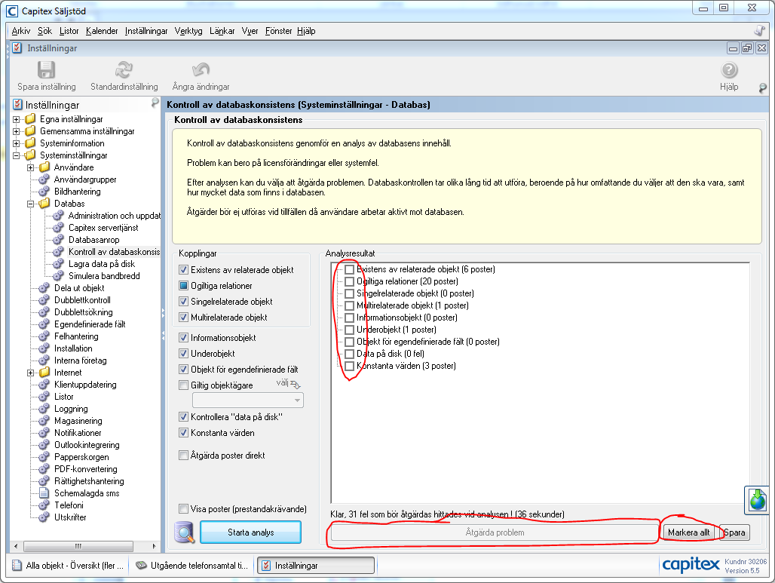775x583 pixels.
Task: Open the Fönster menu
Action: (x=278, y=31)
